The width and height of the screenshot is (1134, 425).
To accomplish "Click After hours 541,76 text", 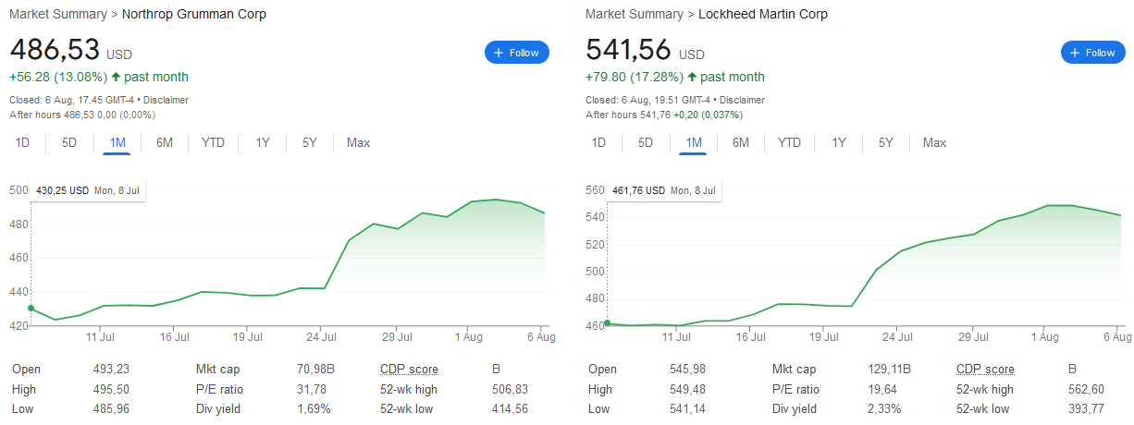I will (x=628, y=115).
